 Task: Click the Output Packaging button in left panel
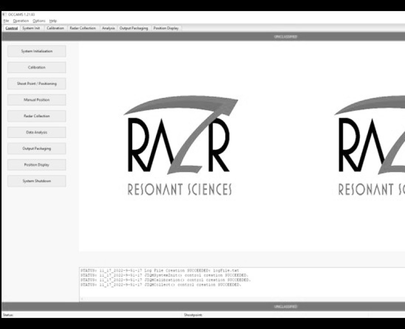click(36, 149)
